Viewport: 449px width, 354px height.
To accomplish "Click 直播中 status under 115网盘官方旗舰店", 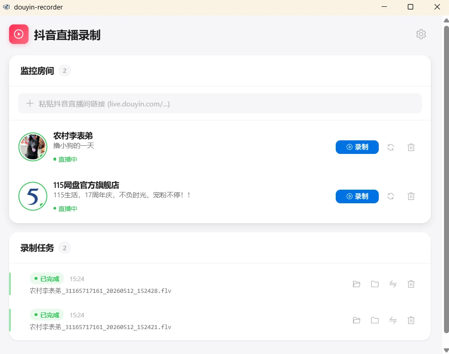I will 65,209.
